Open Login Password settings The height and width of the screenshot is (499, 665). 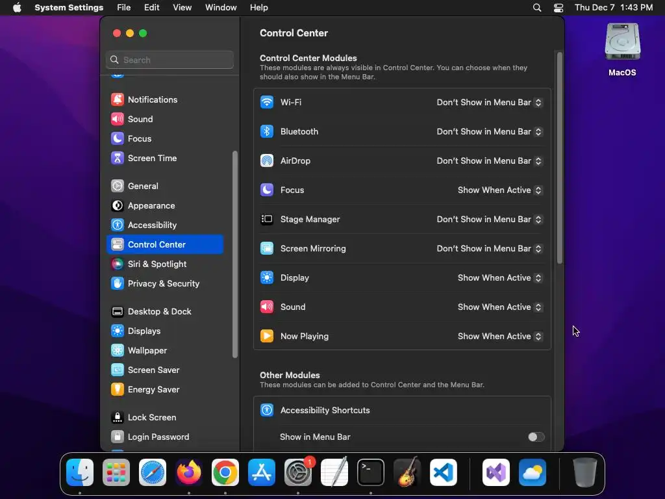164,437
